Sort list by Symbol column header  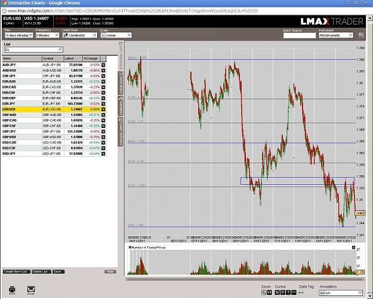[x=53, y=59]
